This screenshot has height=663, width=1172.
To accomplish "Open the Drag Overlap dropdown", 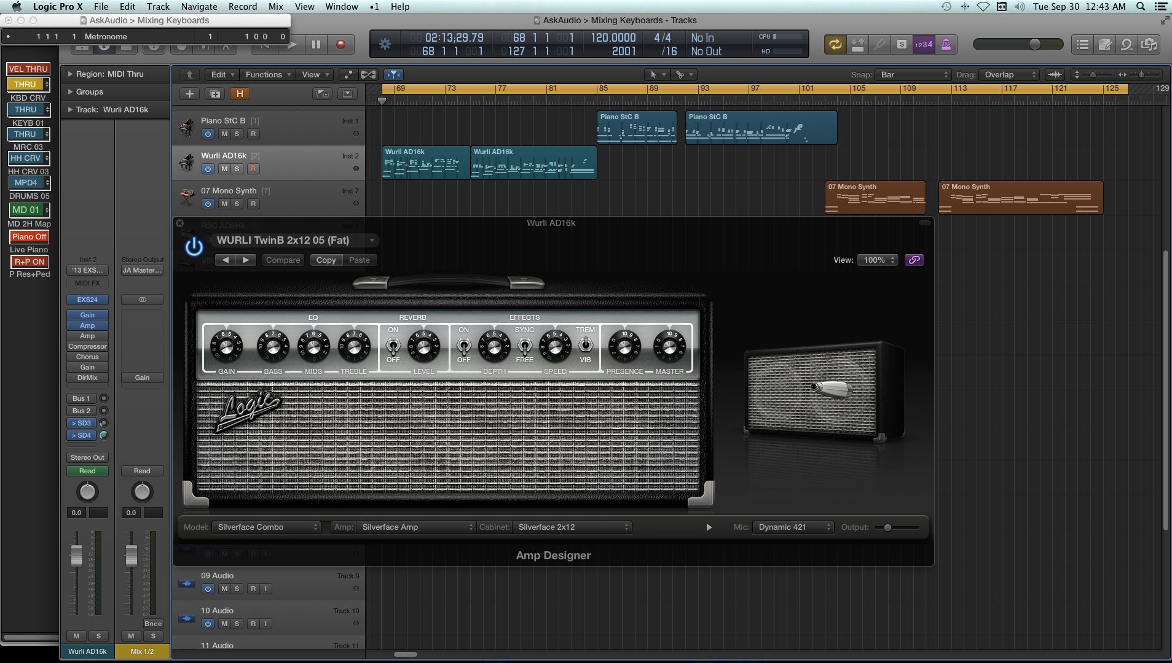I will (x=1008, y=74).
